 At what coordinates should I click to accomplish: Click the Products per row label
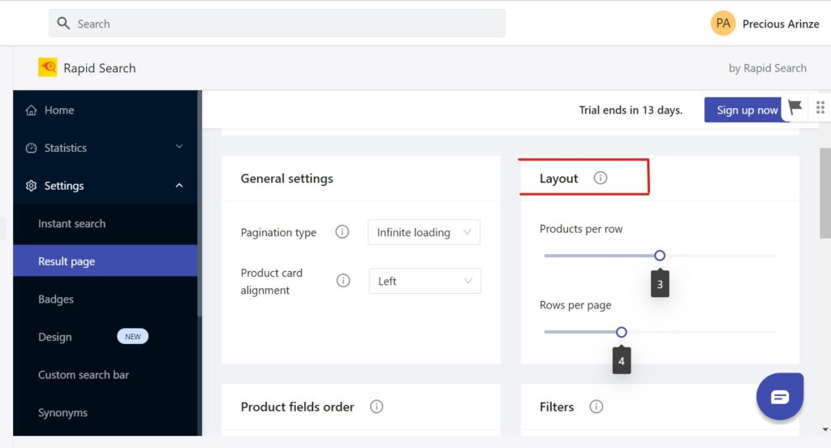click(581, 229)
